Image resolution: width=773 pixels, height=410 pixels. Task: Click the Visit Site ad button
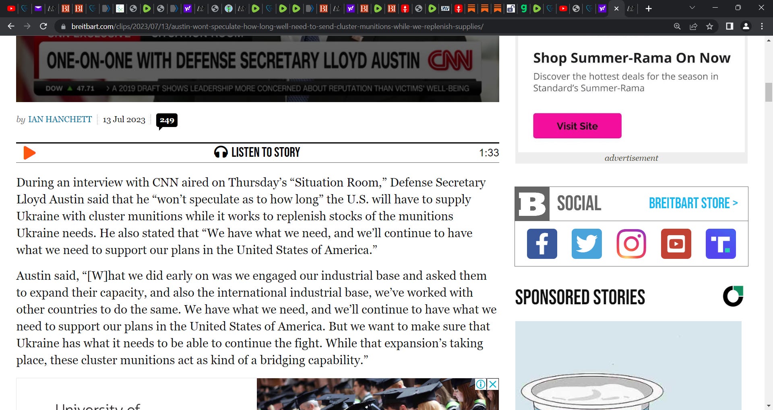pyautogui.click(x=577, y=126)
